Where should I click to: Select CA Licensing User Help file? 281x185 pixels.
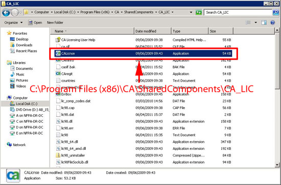(78, 40)
